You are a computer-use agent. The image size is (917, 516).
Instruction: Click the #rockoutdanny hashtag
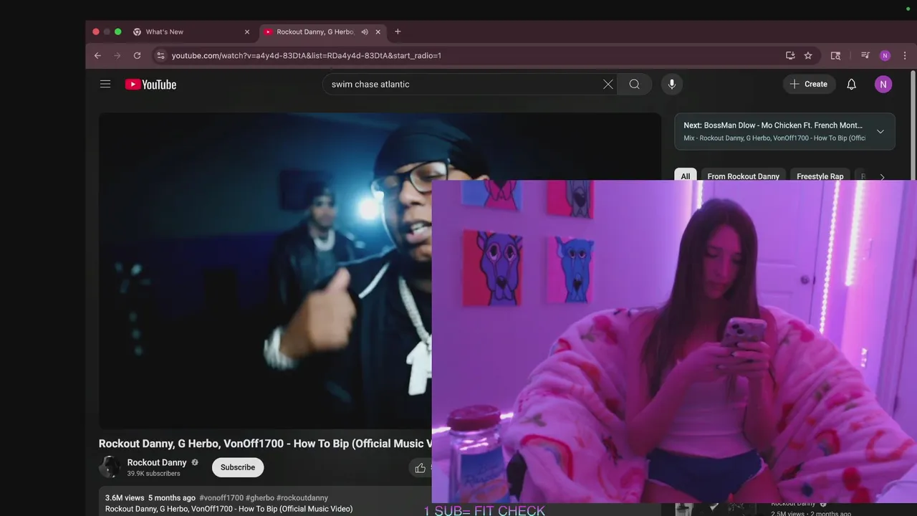(x=302, y=497)
